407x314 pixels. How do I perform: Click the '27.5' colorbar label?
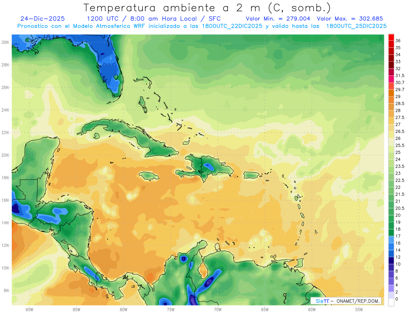pyautogui.click(x=400, y=118)
